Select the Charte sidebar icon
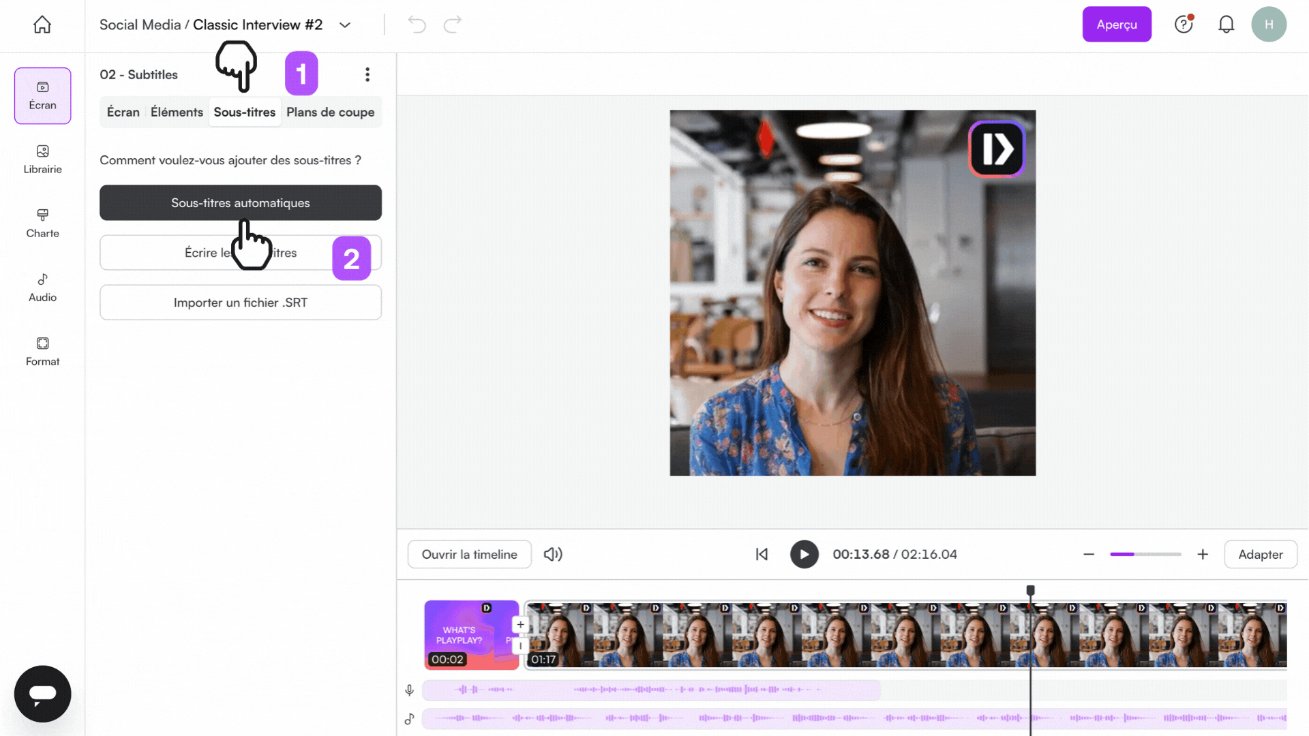 tap(42, 223)
